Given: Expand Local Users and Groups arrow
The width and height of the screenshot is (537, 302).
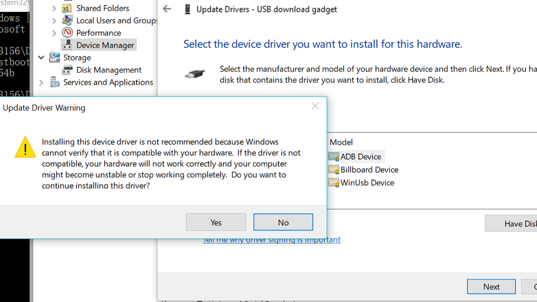Looking at the screenshot, I should click(x=54, y=21).
